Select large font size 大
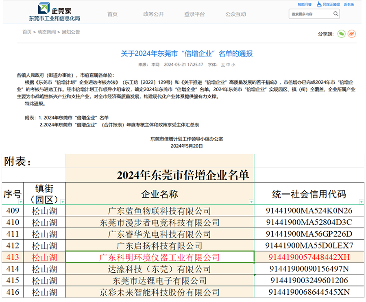 [x=223, y=65]
